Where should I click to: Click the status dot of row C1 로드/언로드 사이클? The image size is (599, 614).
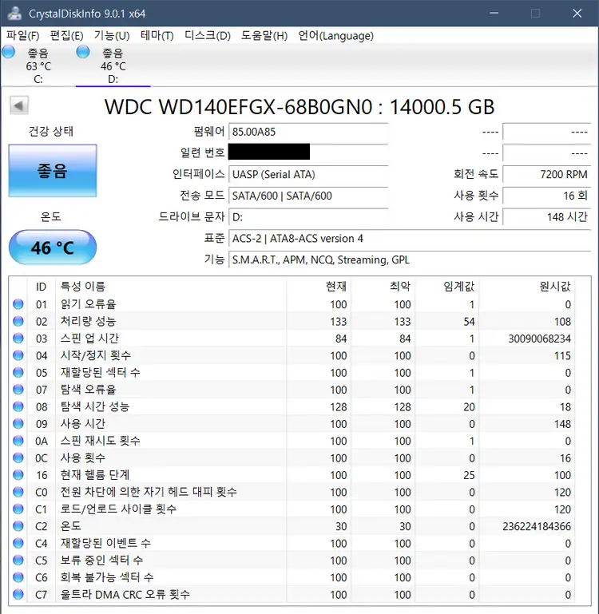click(x=18, y=509)
